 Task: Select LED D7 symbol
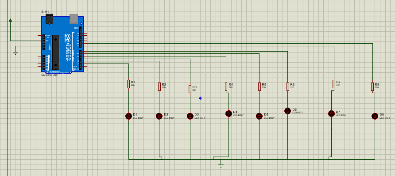pyautogui.click(x=331, y=113)
